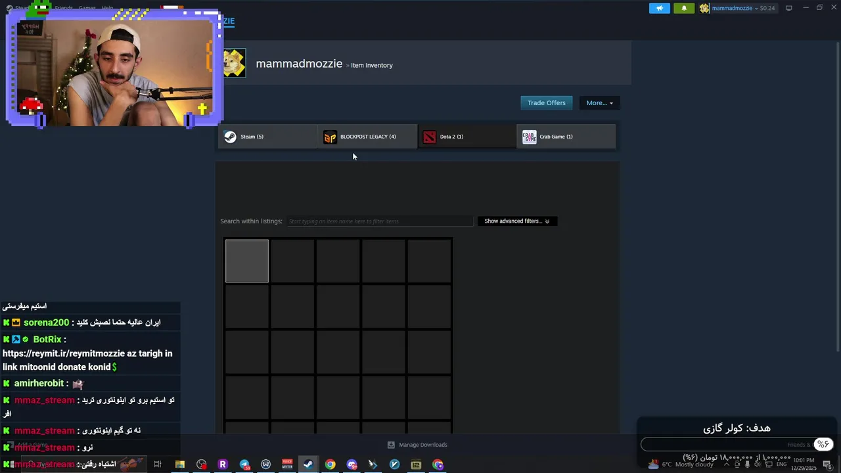Click the mammadmozzie avatar in the top bar

point(704,8)
